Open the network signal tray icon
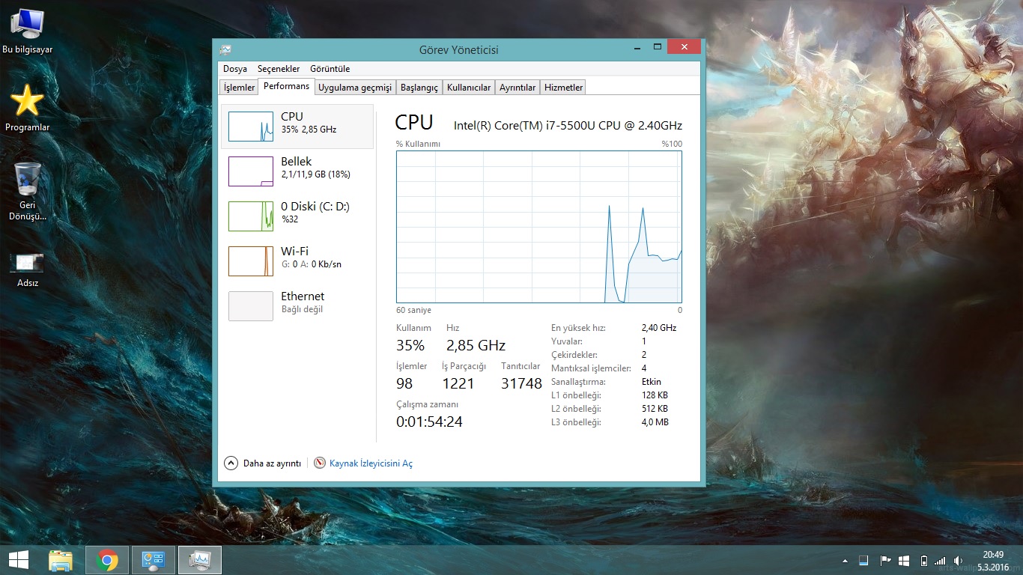 pos(941,560)
